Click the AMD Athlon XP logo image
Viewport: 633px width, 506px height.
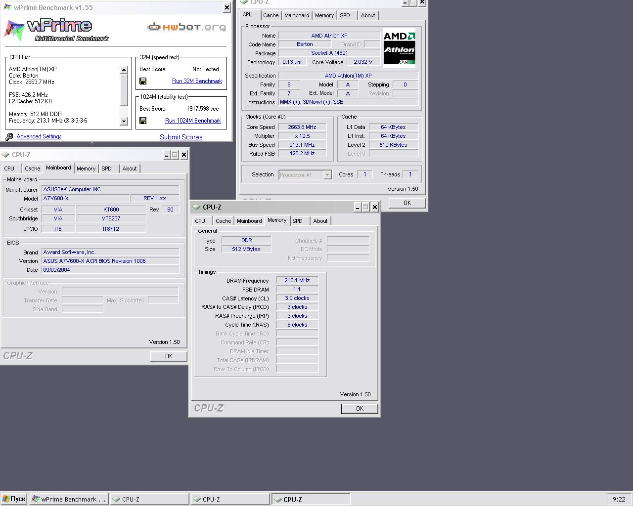click(399, 48)
